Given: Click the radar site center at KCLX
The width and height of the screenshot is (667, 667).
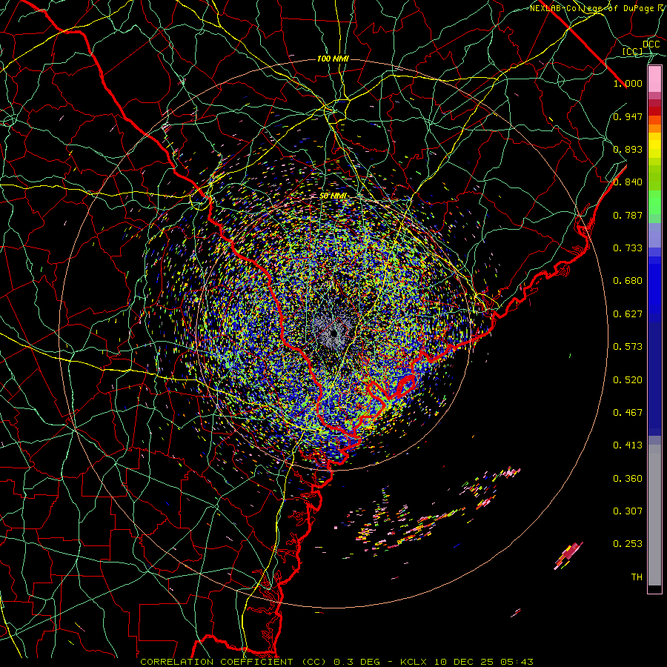Looking at the screenshot, I should (x=333, y=333).
